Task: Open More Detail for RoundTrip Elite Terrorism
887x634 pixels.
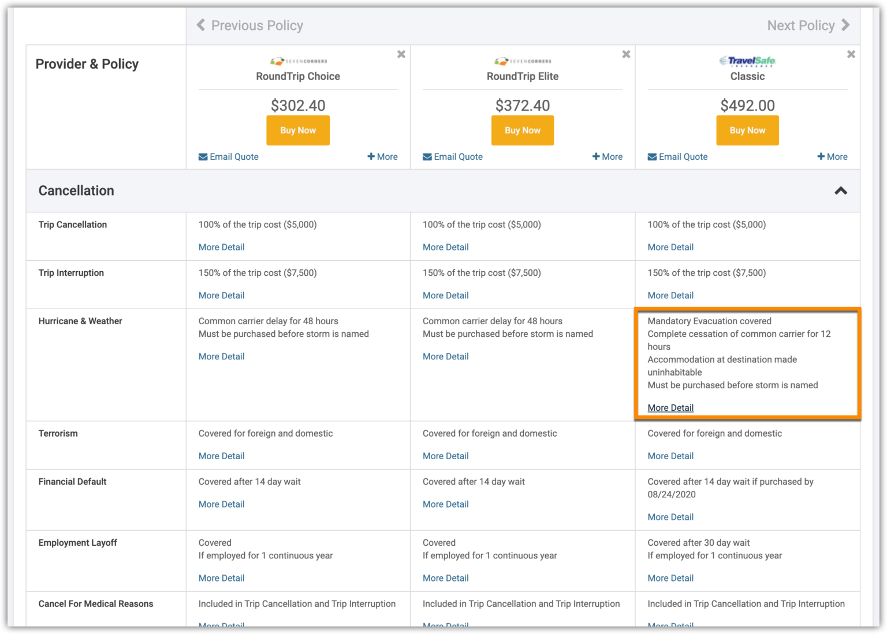Action: tap(446, 456)
